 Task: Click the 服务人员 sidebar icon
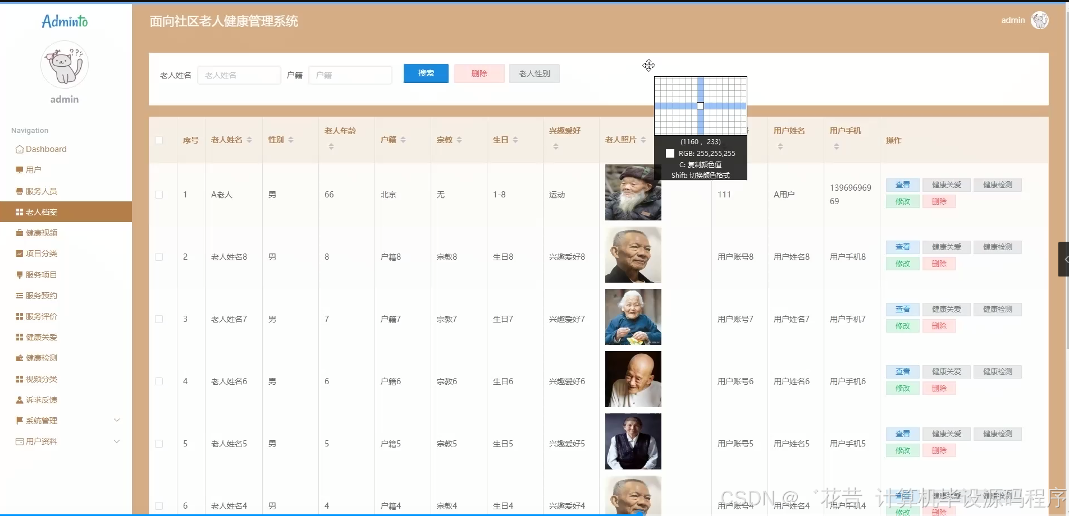[20, 191]
